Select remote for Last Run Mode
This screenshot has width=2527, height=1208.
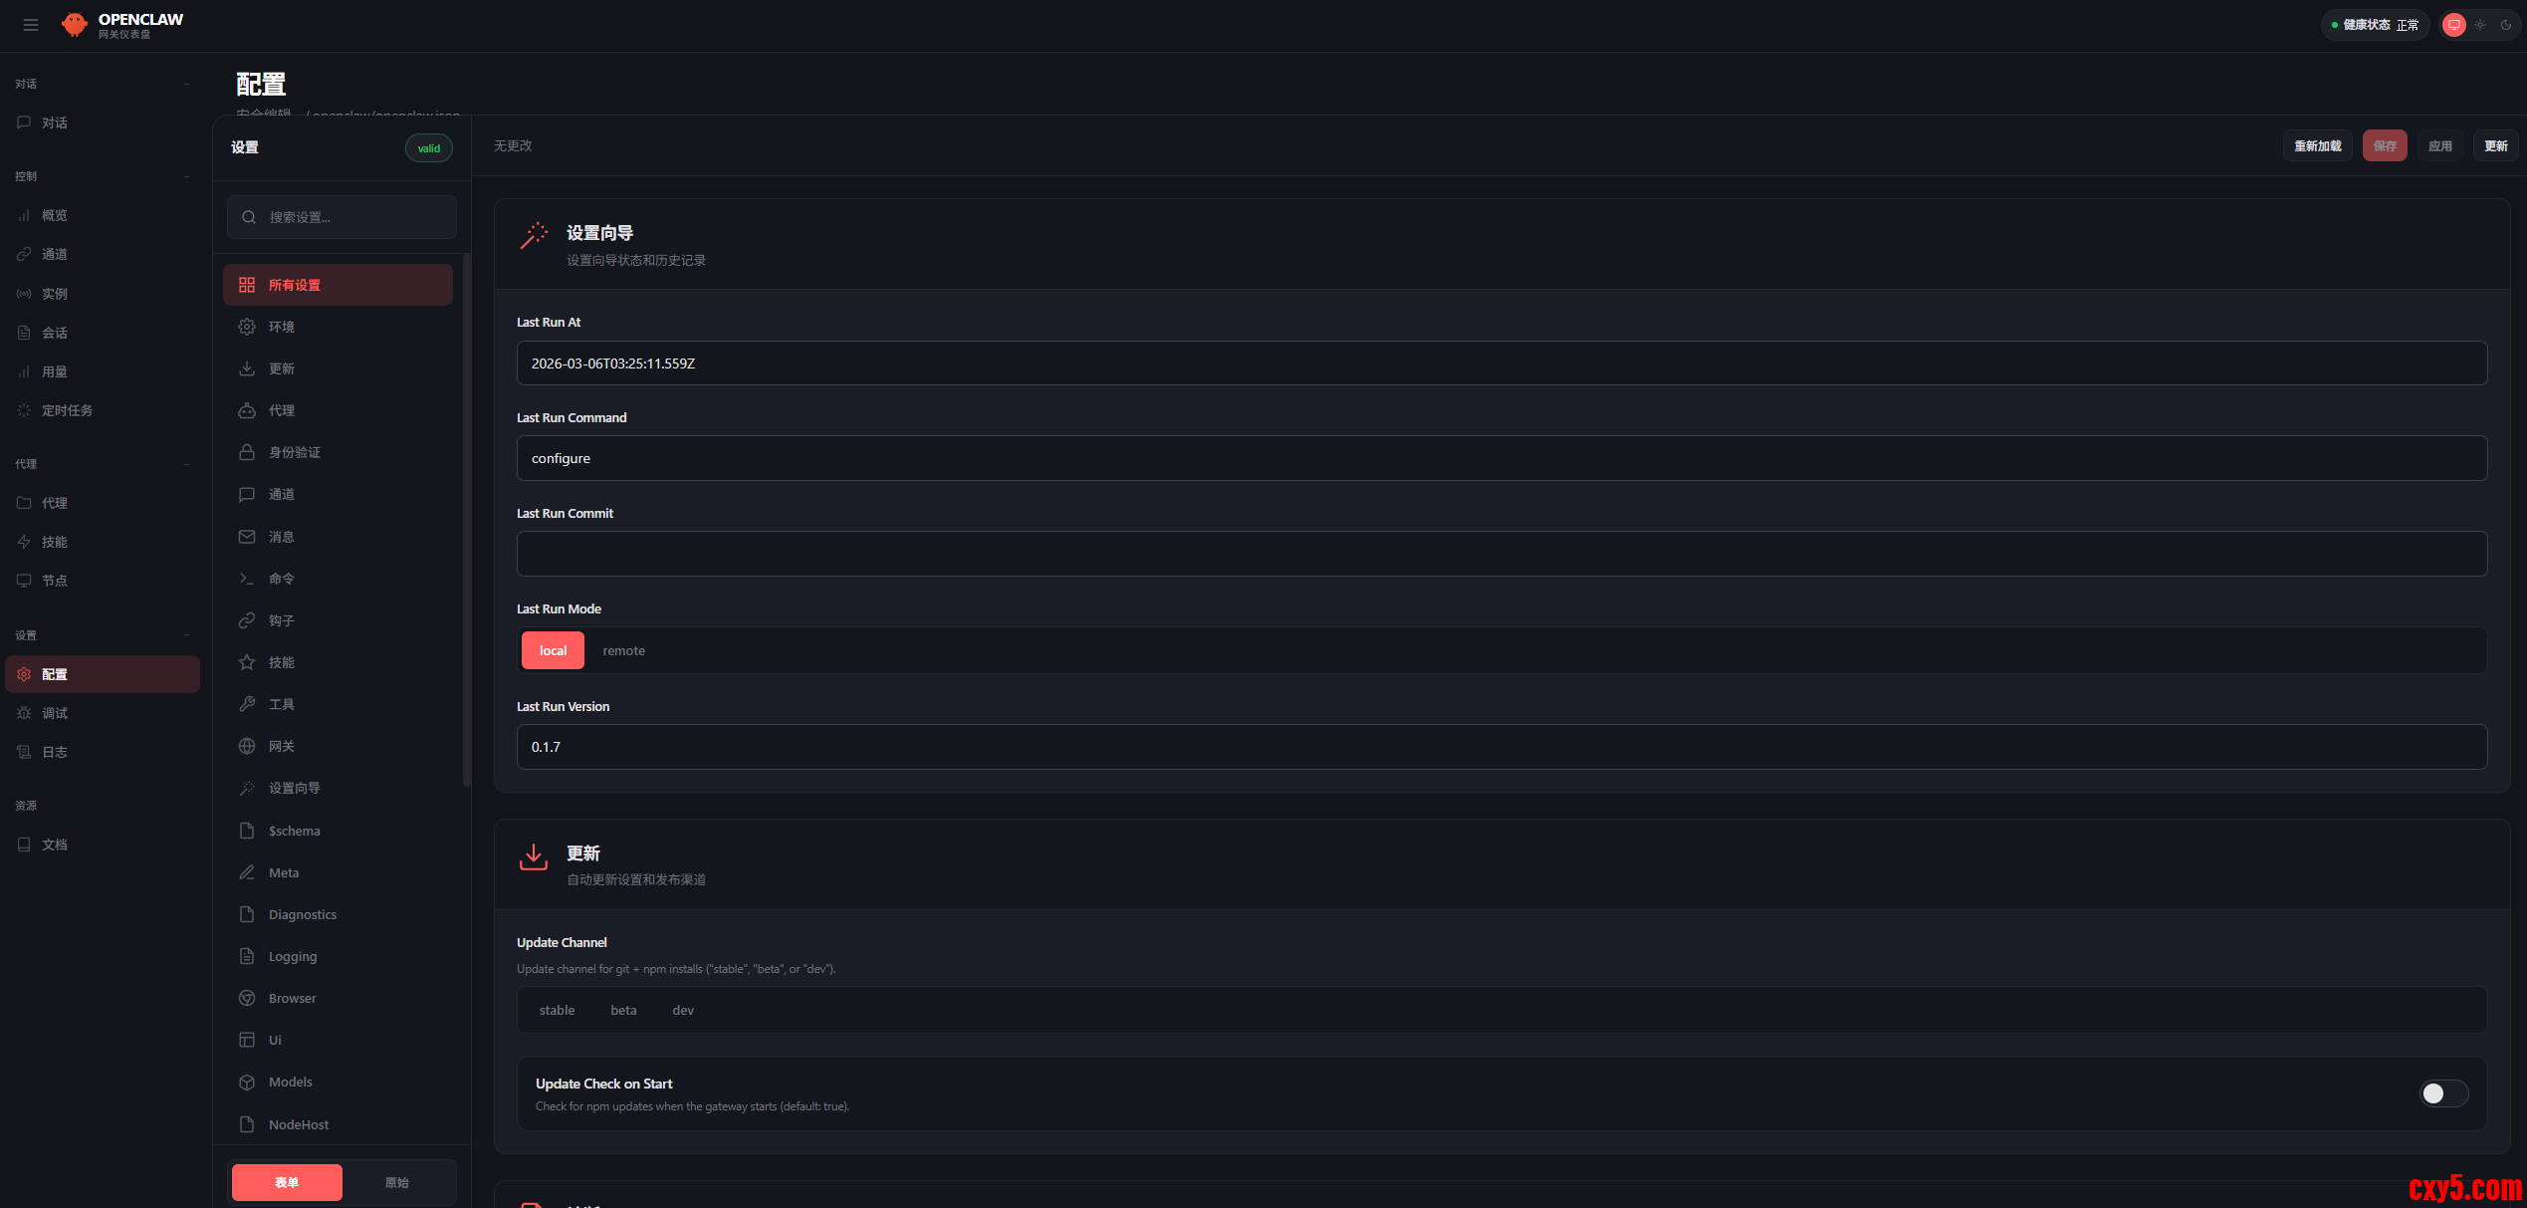[x=623, y=650]
